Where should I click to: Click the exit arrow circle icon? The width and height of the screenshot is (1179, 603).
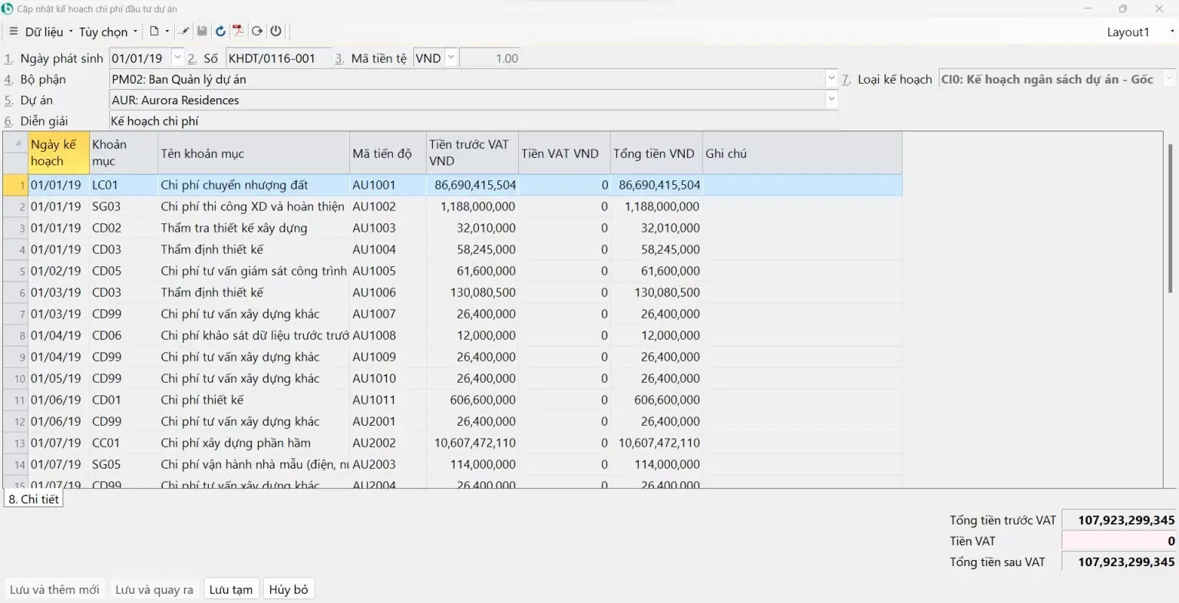[x=257, y=31]
